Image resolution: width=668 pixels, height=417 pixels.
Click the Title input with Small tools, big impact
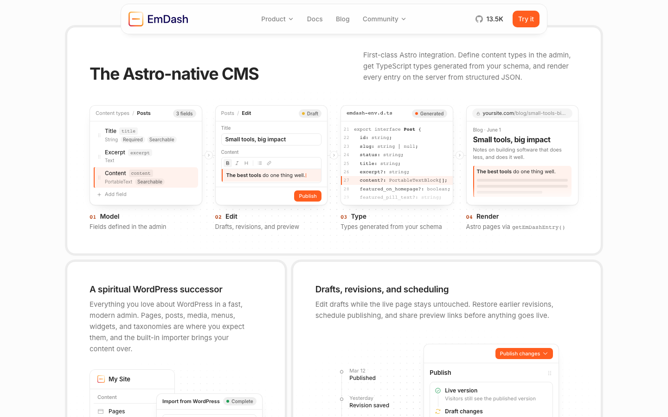(x=271, y=139)
